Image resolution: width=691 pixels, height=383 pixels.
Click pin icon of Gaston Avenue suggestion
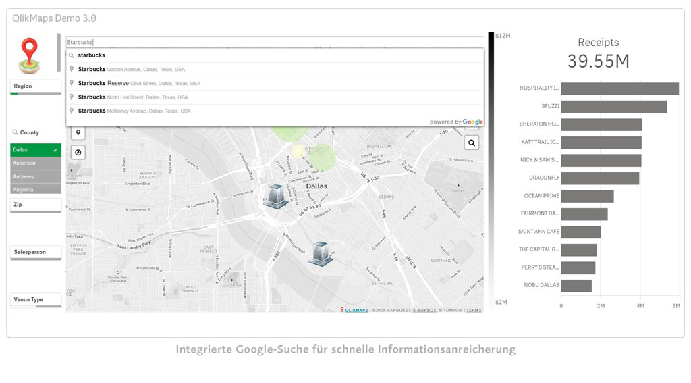click(72, 70)
